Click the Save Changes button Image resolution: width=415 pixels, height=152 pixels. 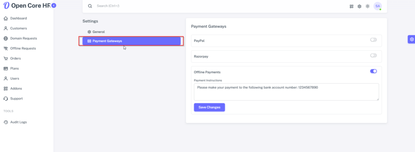tap(210, 107)
